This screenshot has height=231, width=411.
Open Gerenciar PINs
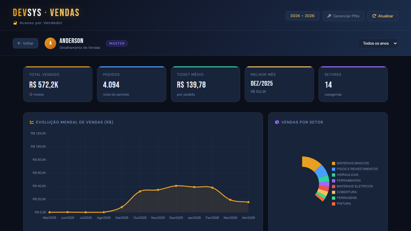(343, 16)
